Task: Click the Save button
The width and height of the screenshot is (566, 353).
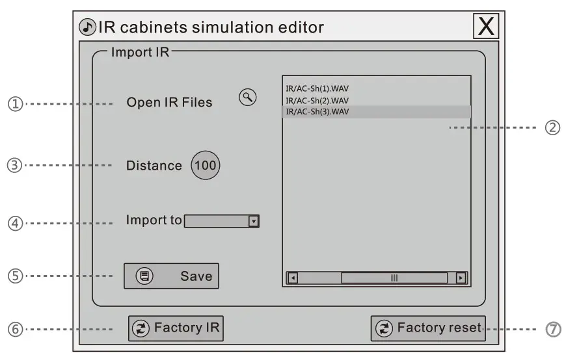Action: [x=172, y=276]
